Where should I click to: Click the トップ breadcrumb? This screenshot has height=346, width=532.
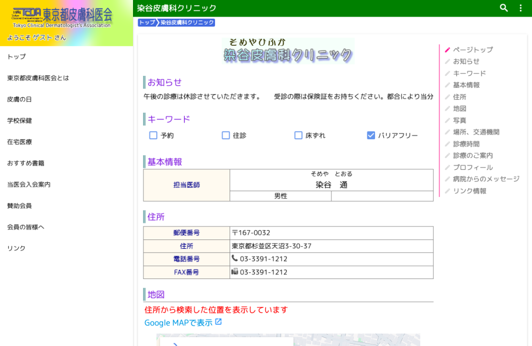click(x=147, y=22)
